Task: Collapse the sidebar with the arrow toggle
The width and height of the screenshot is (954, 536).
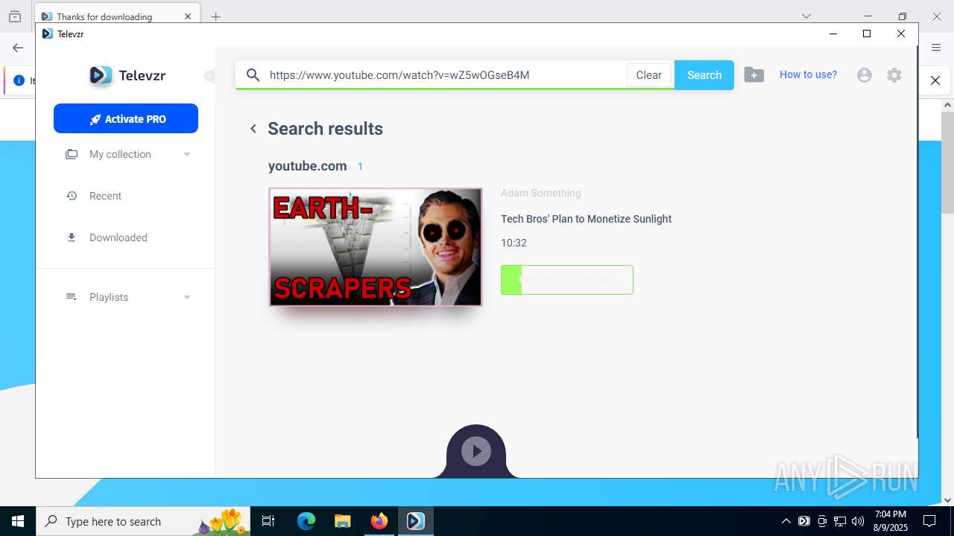Action: (x=210, y=76)
